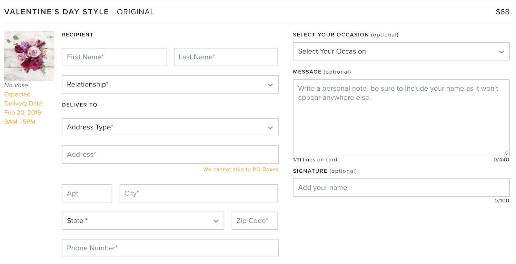The width and height of the screenshot is (516, 264).
Task: Click the Address Type chevron arrow
Action: click(x=270, y=128)
